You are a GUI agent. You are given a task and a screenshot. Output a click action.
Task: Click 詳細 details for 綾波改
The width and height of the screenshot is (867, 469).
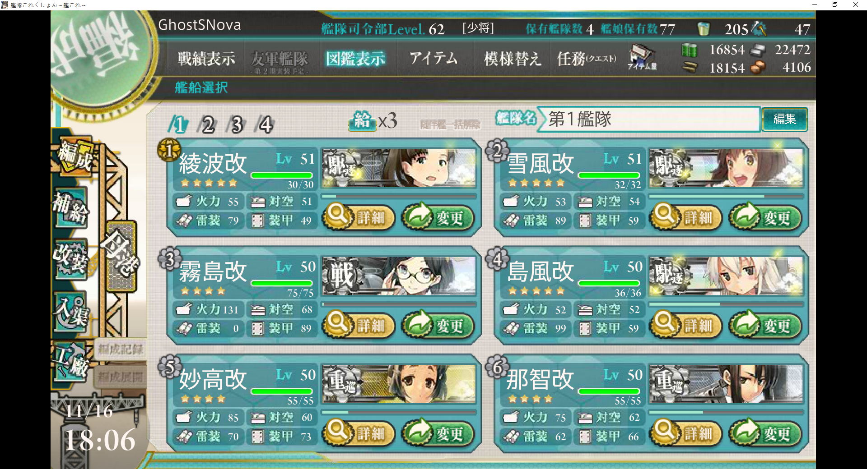pyautogui.click(x=359, y=217)
